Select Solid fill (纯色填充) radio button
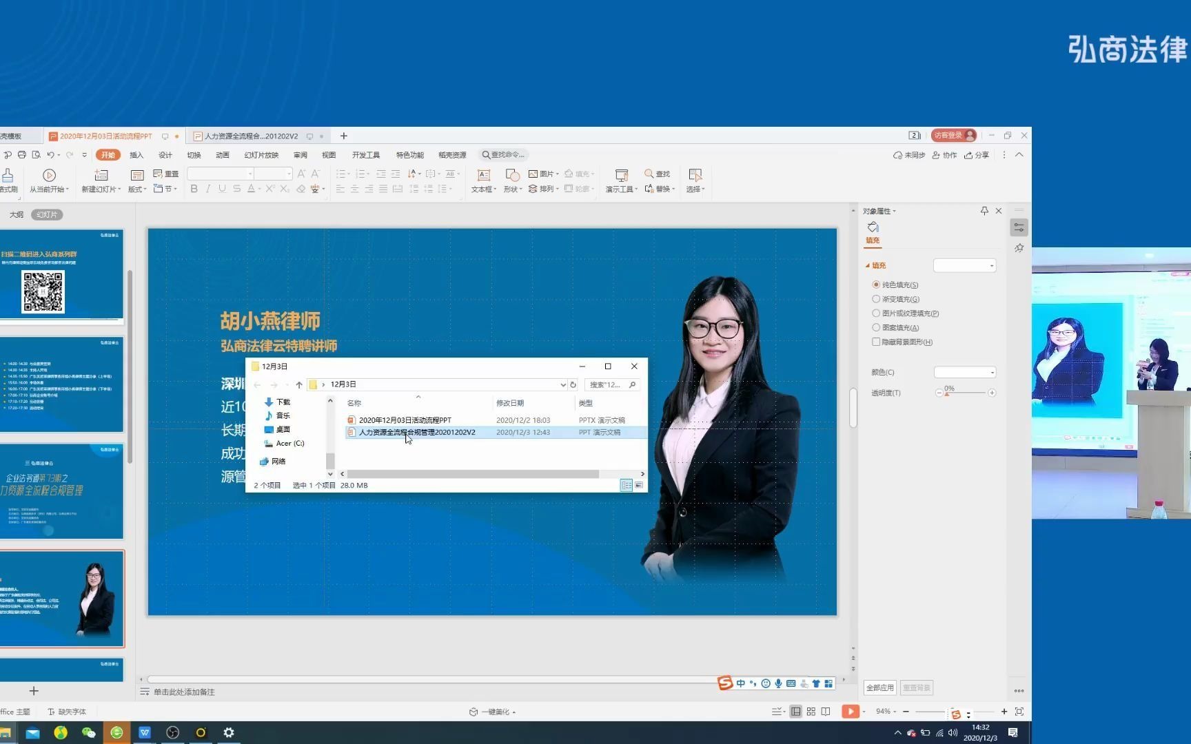1191x744 pixels. [x=876, y=285]
